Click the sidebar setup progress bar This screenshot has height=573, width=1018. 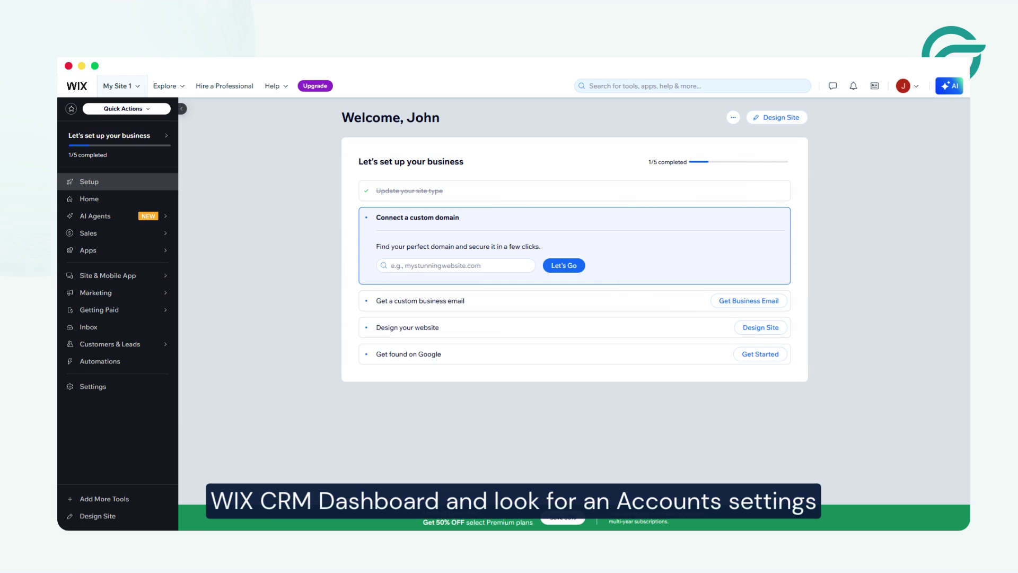pyautogui.click(x=119, y=145)
